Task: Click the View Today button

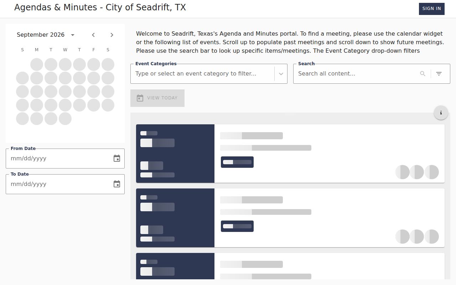Action: point(157,98)
